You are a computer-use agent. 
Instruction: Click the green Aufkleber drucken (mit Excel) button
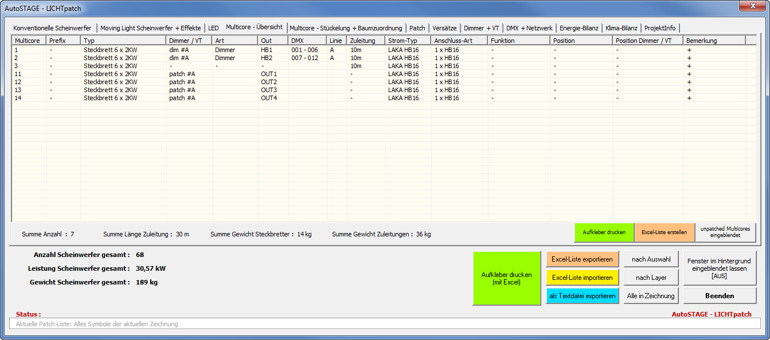click(x=506, y=278)
